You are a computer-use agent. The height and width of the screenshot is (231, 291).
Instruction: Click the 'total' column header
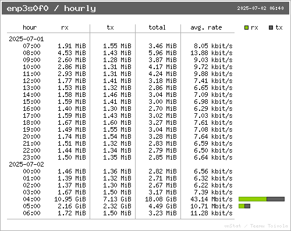pyautogui.click(x=157, y=27)
